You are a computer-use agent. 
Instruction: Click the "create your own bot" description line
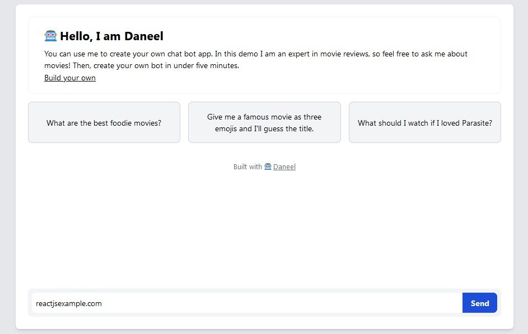pos(142,66)
